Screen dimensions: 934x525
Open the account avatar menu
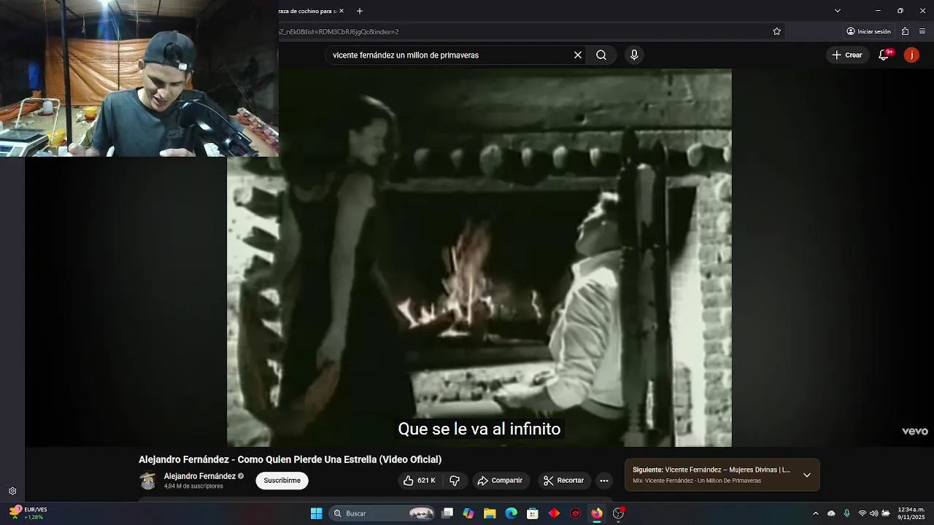click(911, 55)
